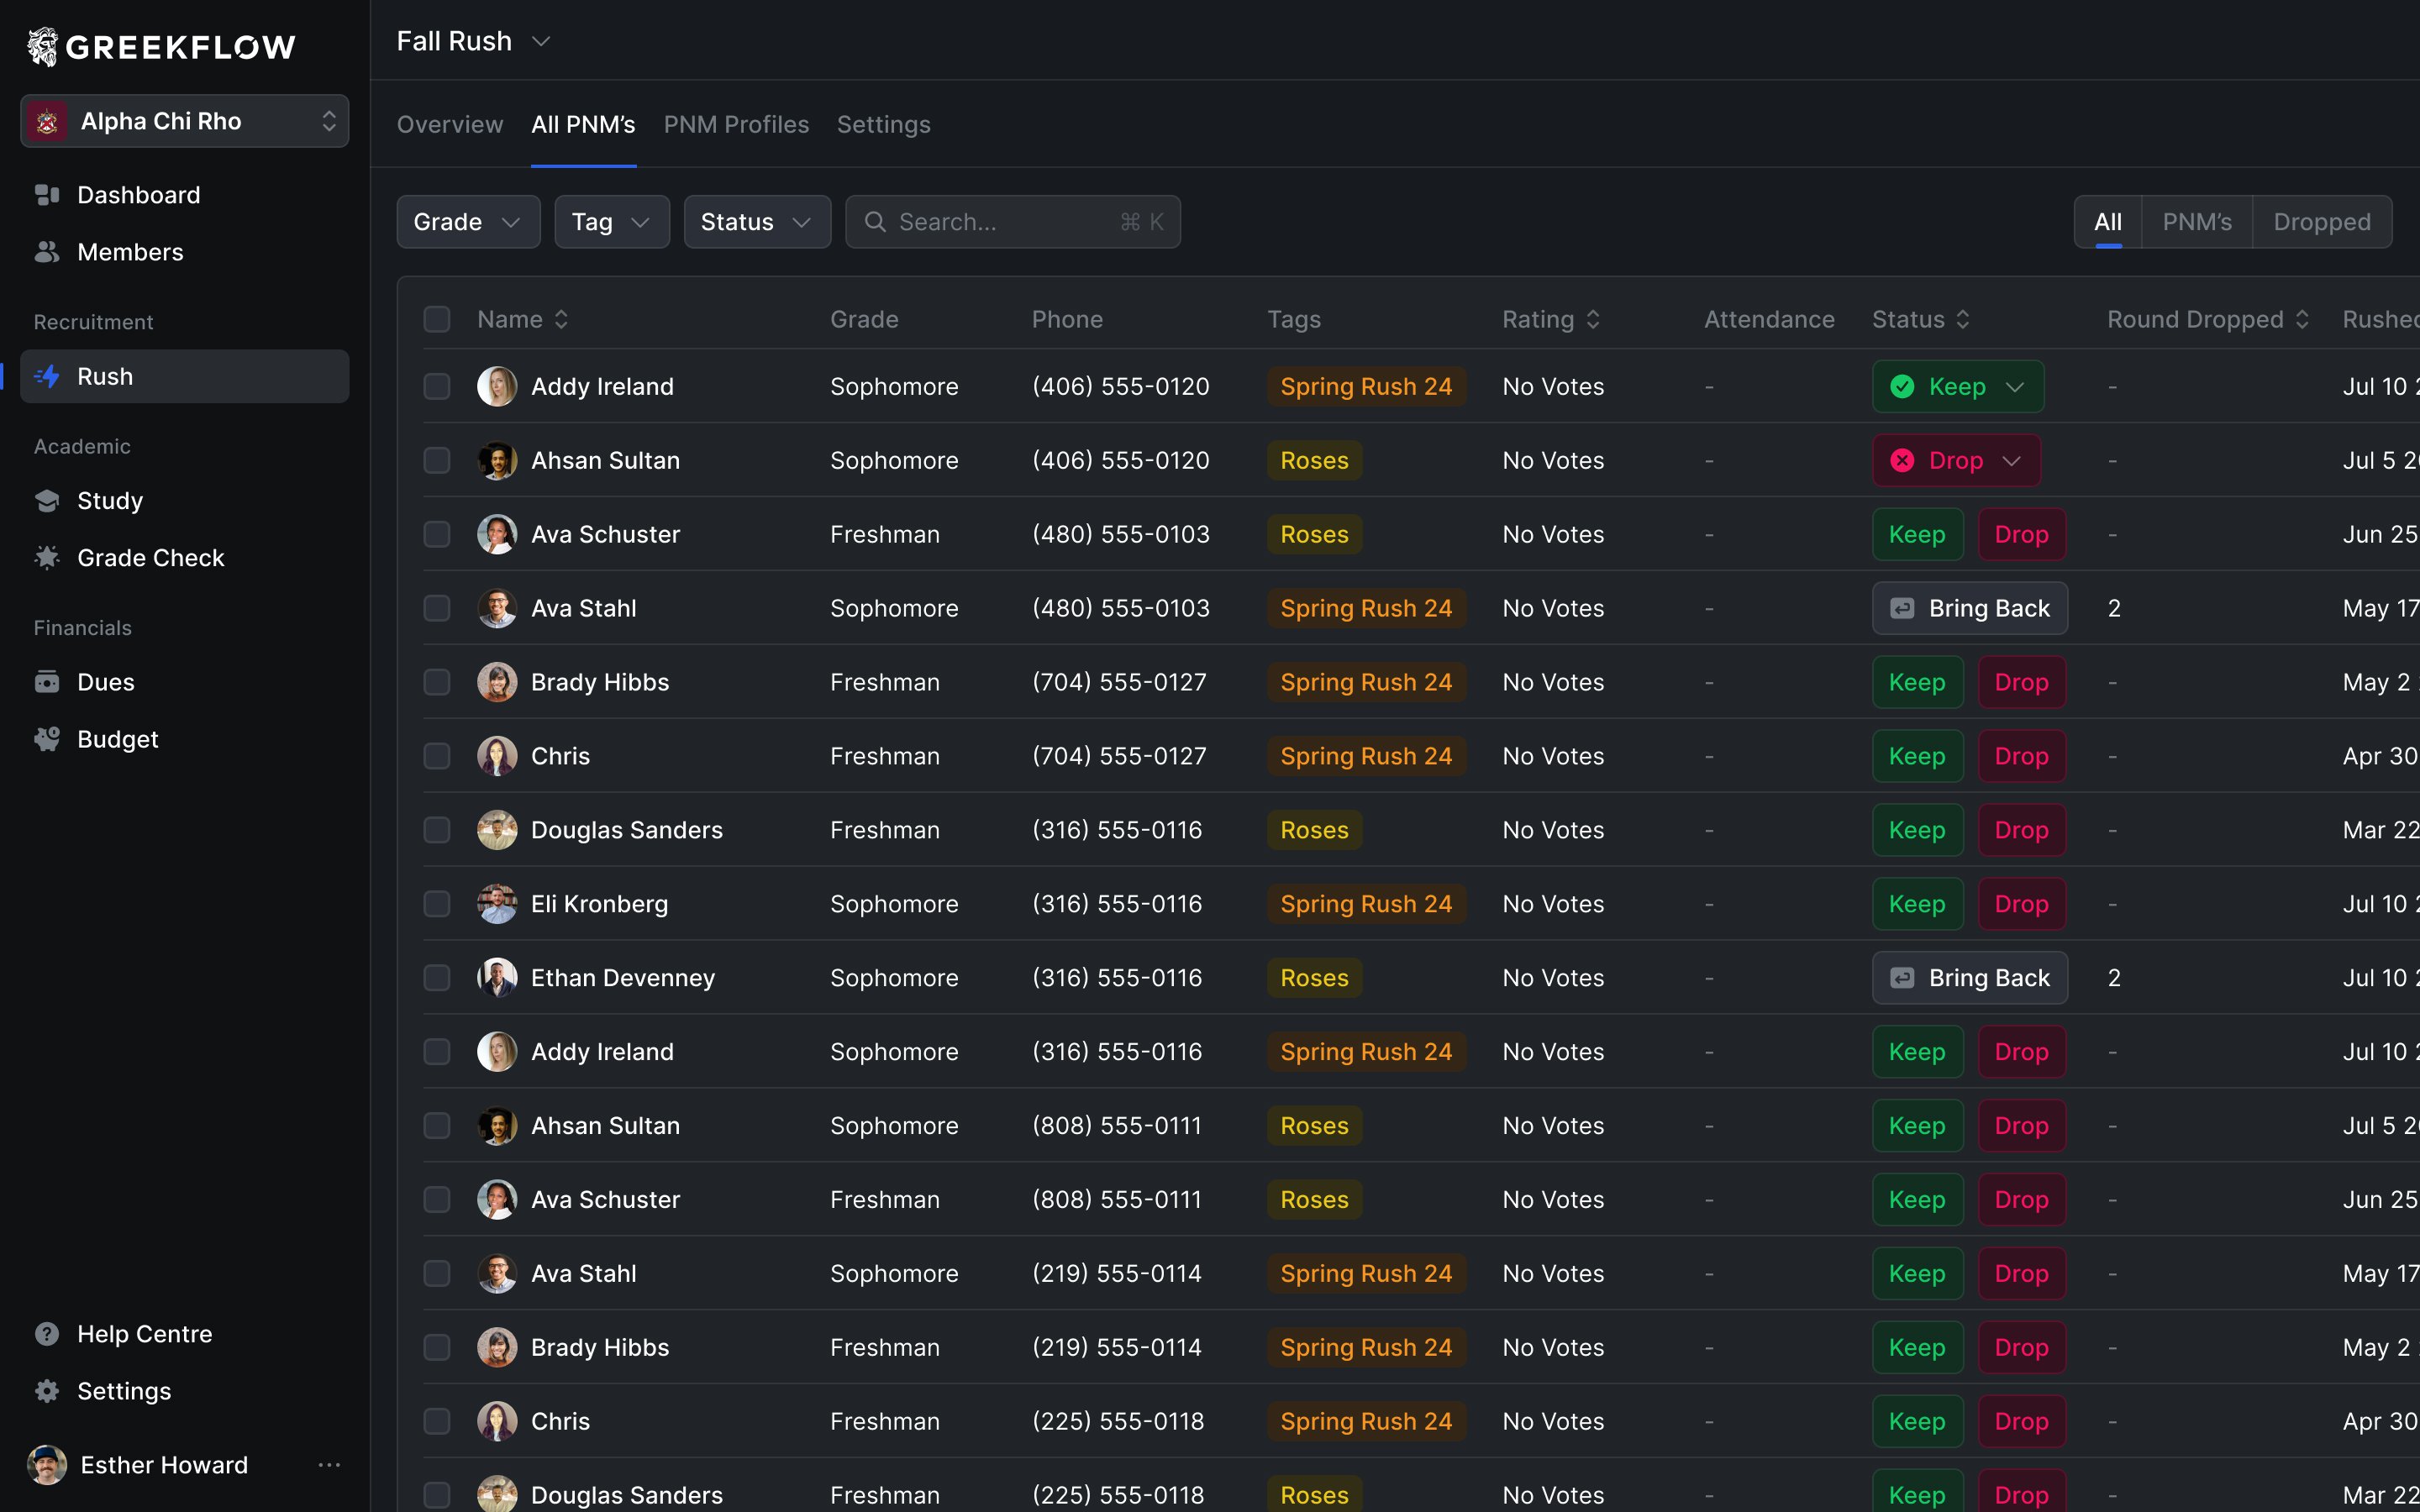Click Keep for Ava Schuster, (480) 555-0103
Screen dimensions: 2420x1512
[x=1917, y=535]
